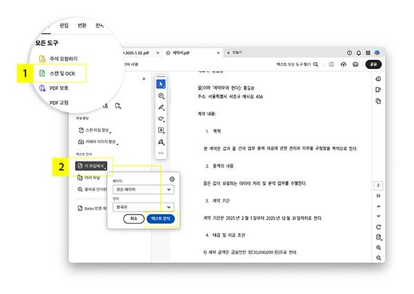The height and width of the screenshot is (294, 414).
Task: Click the 30,000,000 contract amount line
Action: pos(250,253)
